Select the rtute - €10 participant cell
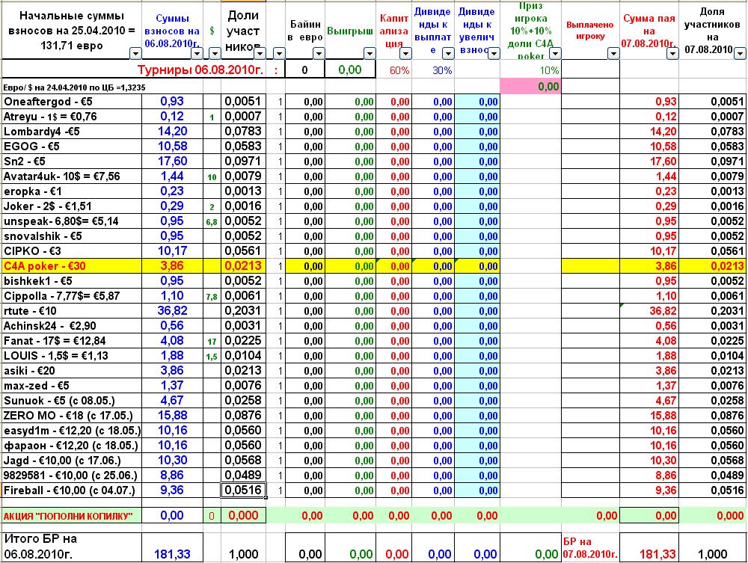Screen dimensions: 748x563 click(72, 311)
